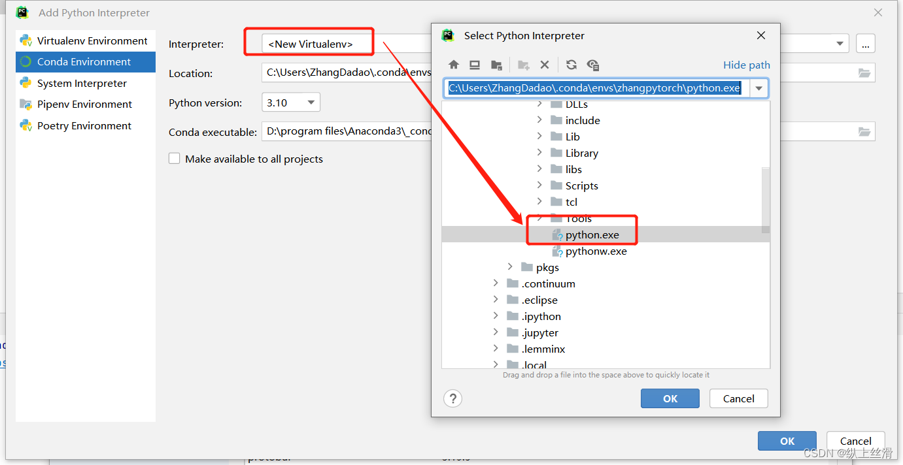Select the Scripts folder row
Image resolution: width=903 pixels, height=465 pixels.
point(605,185)
